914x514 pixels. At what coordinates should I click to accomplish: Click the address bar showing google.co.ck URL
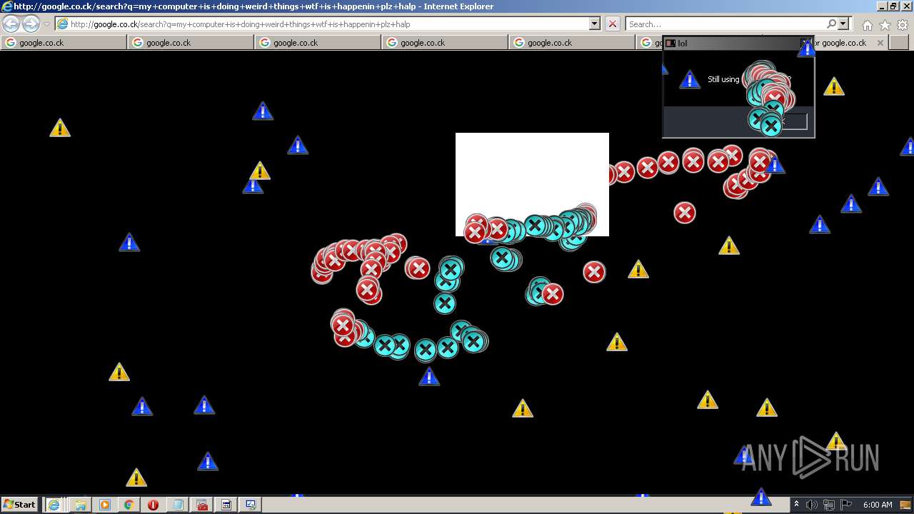pos(322,24)
